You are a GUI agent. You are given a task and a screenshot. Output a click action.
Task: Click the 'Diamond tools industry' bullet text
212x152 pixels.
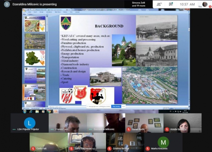75,64
